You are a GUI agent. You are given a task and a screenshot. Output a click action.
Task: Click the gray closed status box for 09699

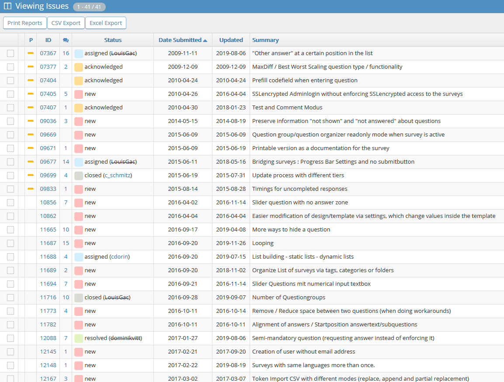click(x=79, y=175)
